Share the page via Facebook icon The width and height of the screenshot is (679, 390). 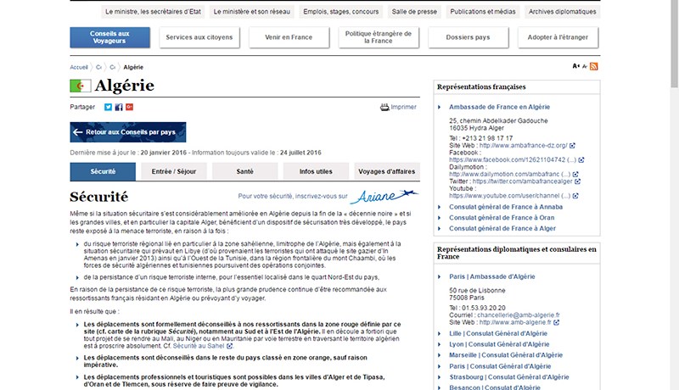click(119, 107)
